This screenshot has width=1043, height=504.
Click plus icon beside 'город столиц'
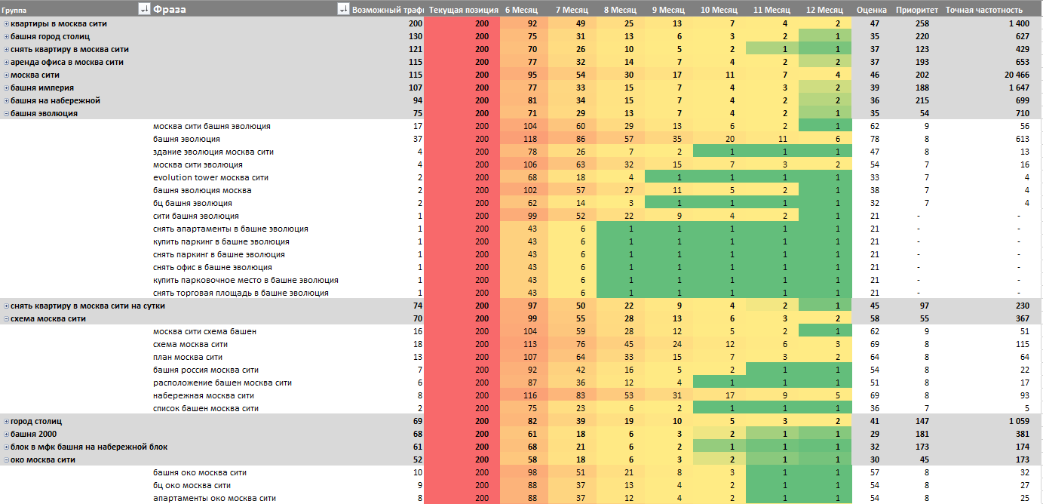tap(6, 422)
